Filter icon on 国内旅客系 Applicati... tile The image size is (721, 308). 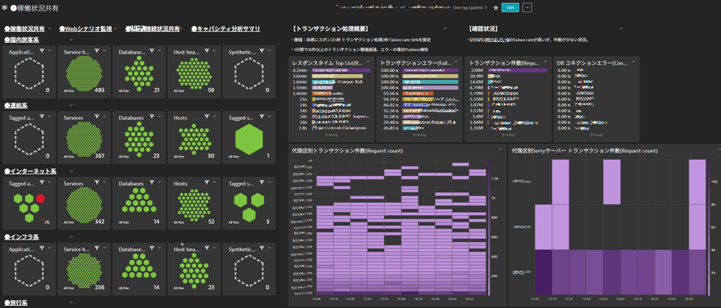pos(41,52)
